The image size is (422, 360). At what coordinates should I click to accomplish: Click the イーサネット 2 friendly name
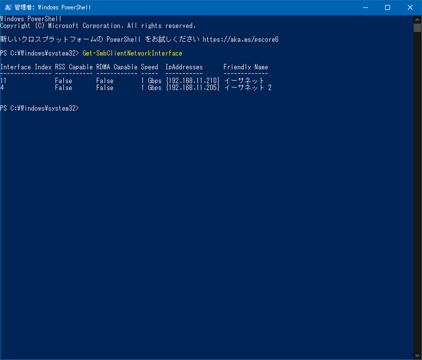point(247,88)
